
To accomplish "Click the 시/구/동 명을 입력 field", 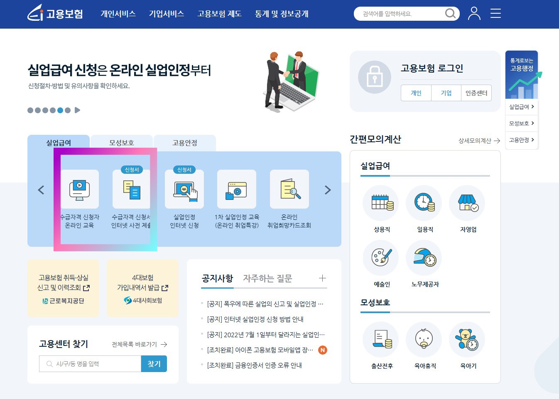I will (x=90, y=364).
